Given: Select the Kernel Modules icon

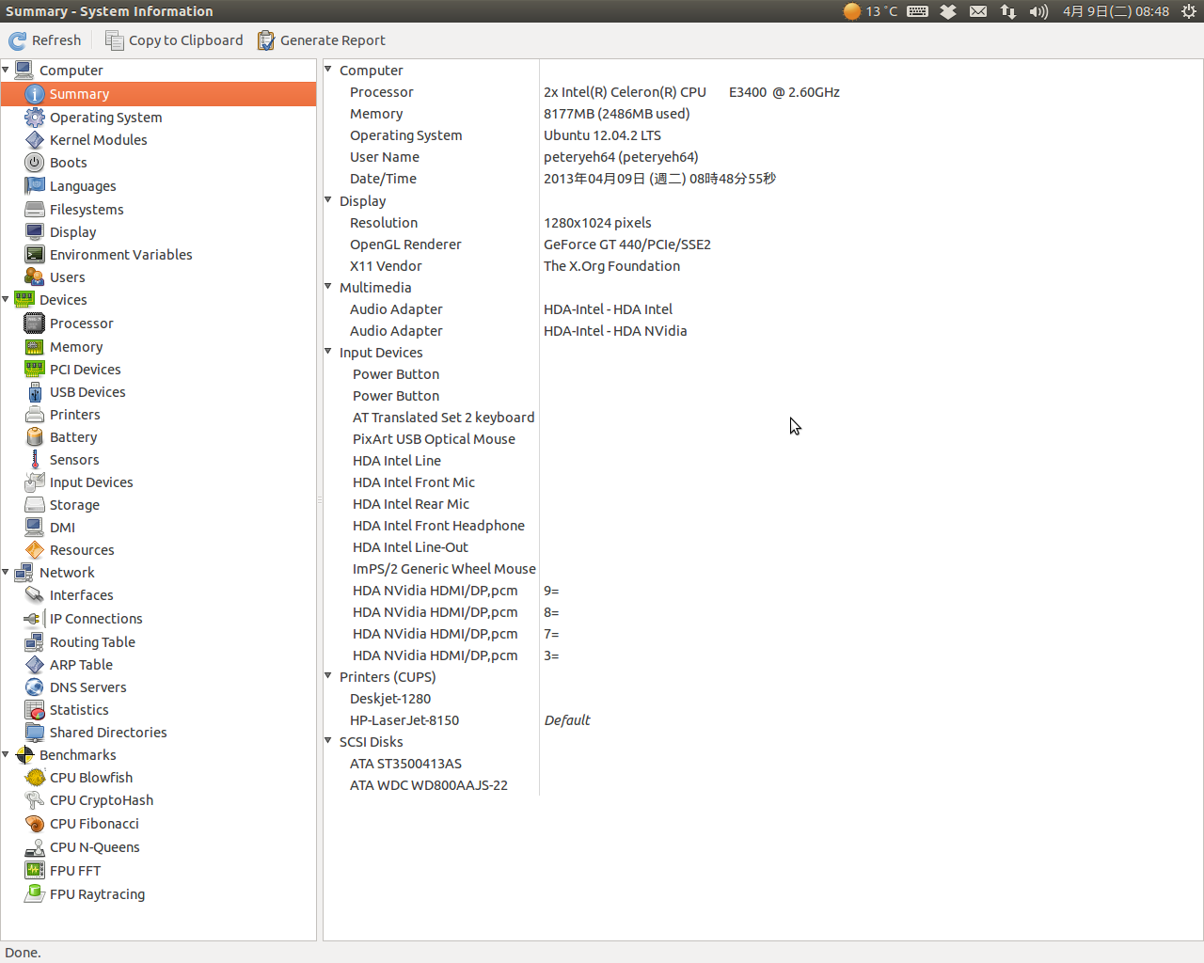Looking at the screenshot, I should [35, 140].
